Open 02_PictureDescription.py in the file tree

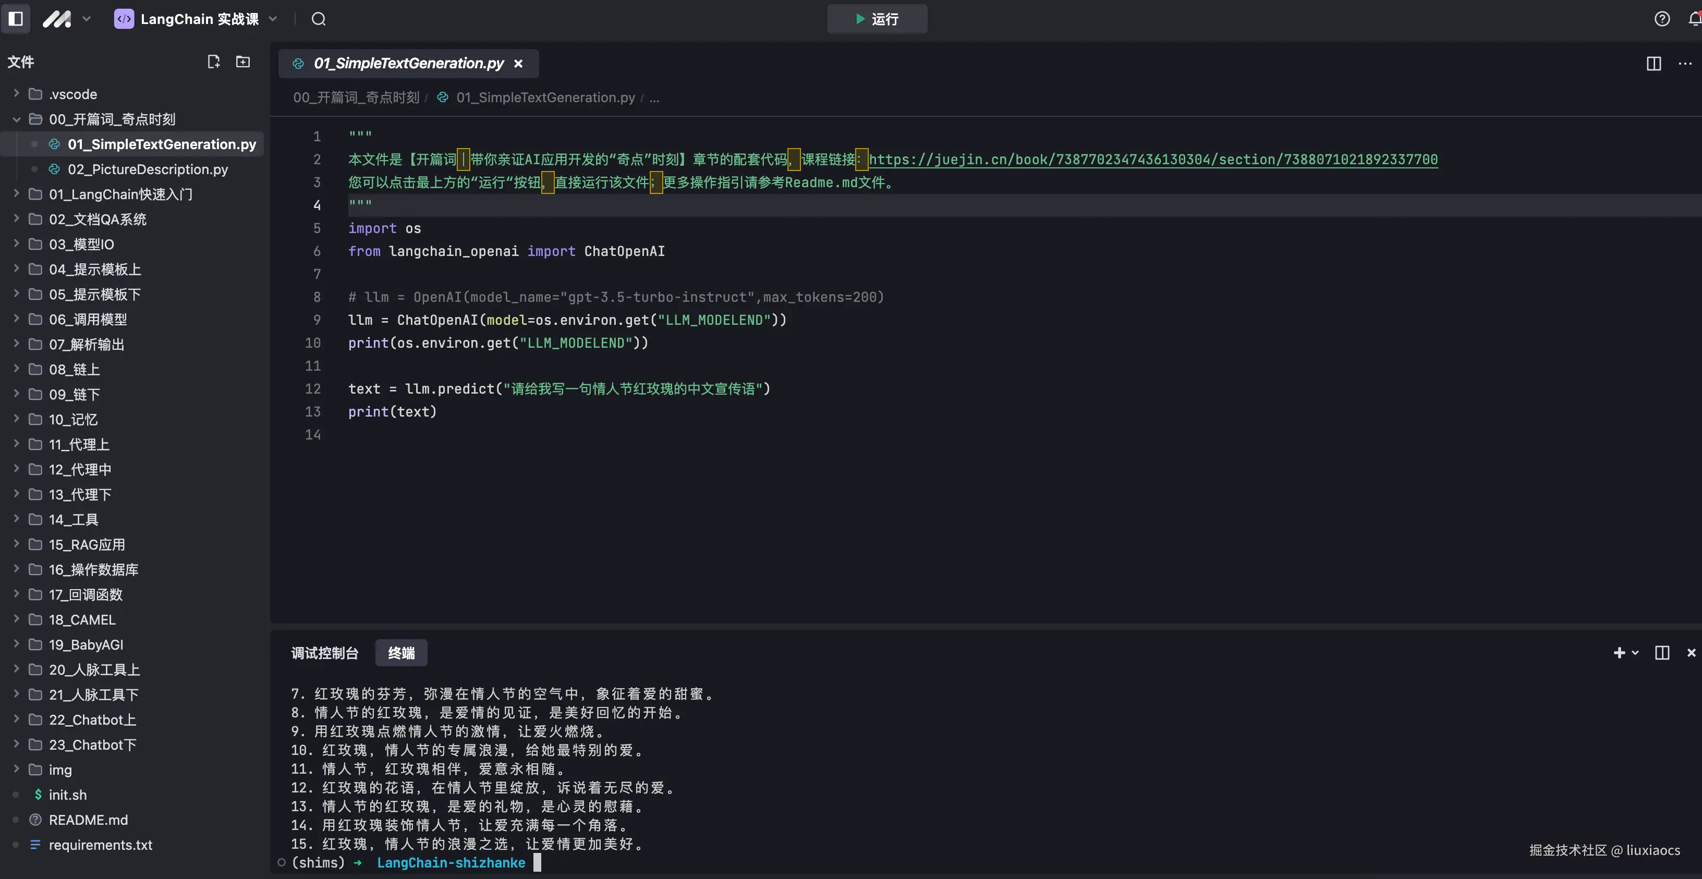tap(148, 169)
